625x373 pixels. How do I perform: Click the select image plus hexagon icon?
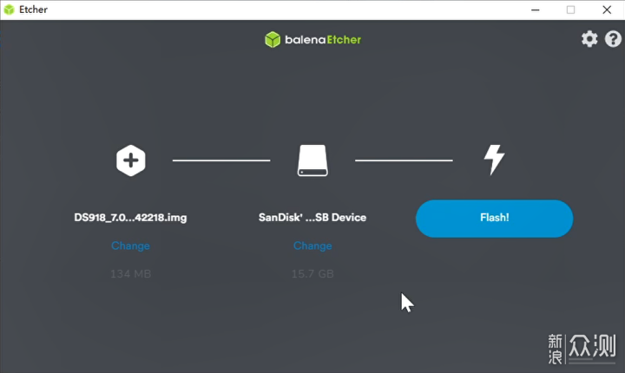coord(131,160)
